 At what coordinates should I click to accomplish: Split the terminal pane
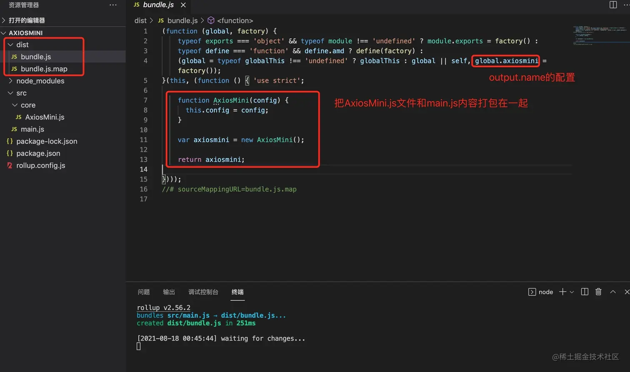585,292
